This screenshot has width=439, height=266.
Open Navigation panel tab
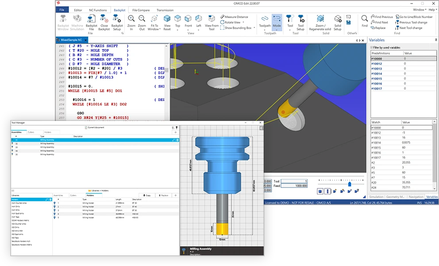[416, 197]
